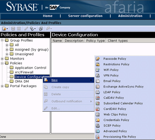The height and width of the screenshot is (140, 155).
Task: Select the AV/Firewall folder
Action: pos(24,72)
